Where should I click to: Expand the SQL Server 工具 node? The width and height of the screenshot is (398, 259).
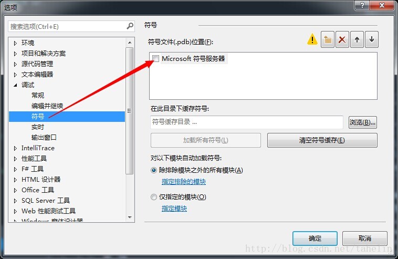(15, 201)
